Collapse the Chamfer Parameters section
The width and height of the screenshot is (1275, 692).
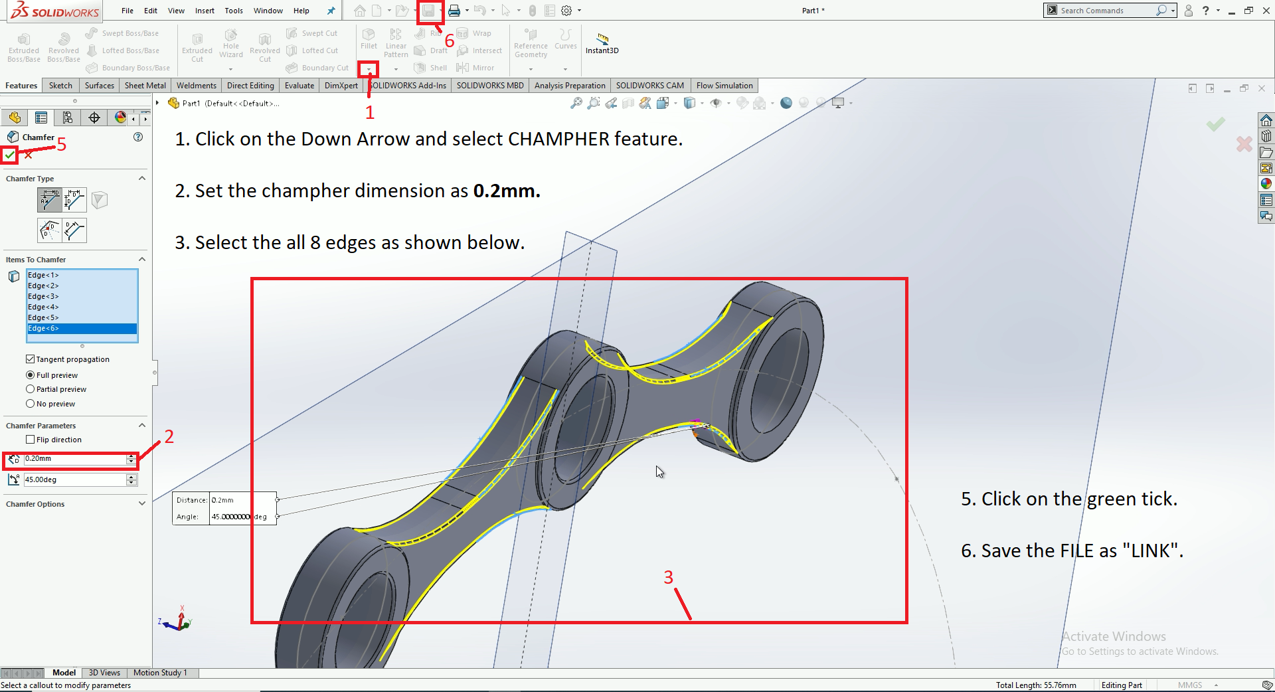(x=141, y=426)
